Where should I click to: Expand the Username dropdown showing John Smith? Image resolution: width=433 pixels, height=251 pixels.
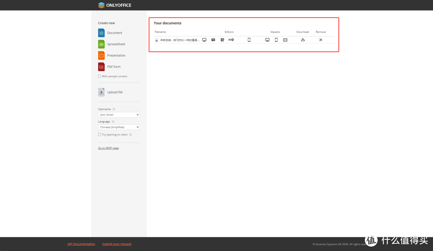tap(119, 115)
